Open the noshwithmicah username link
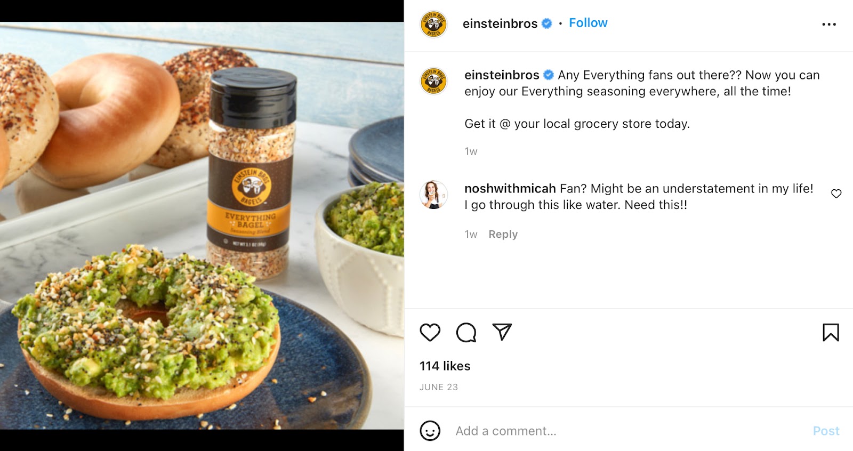This screenshot has width=853, height=451. [510, 189]
